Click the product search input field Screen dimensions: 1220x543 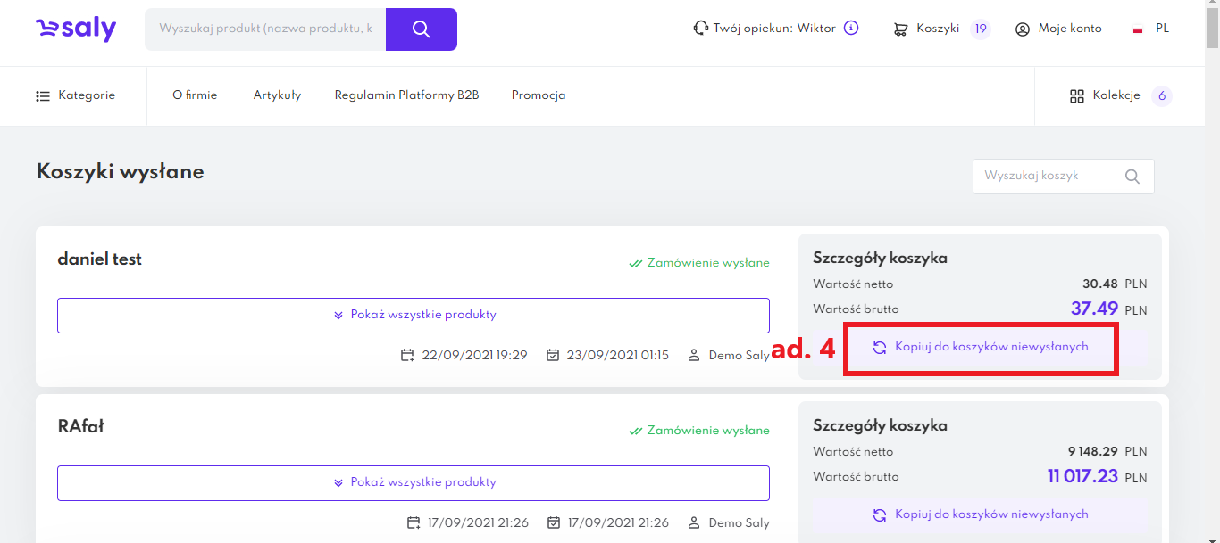click(265, 29)
